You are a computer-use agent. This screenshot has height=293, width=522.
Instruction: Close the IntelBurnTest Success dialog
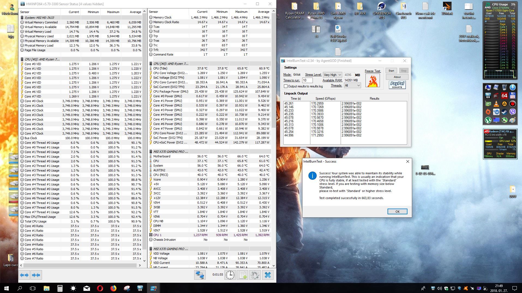coord(407,161)
